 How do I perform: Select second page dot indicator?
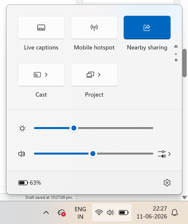pyautogui.click(x=176, y=60)
